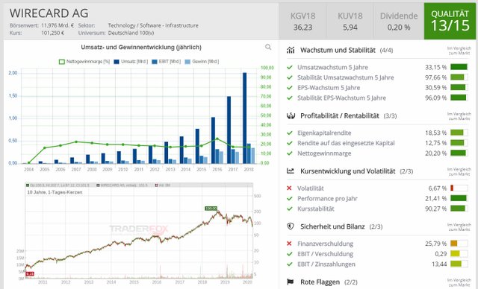Open the KUV18 metric box
478x289 pixels.
click(350, 22)
